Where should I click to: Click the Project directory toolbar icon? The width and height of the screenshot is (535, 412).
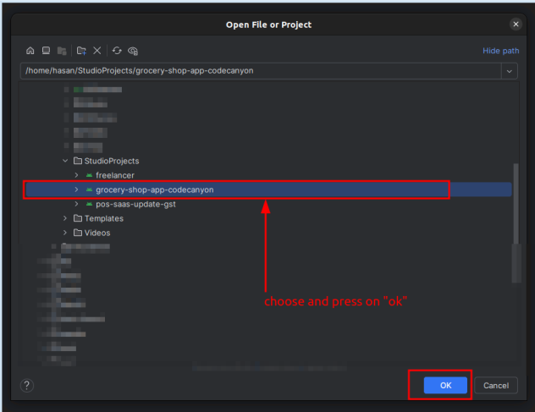[62, 51]
